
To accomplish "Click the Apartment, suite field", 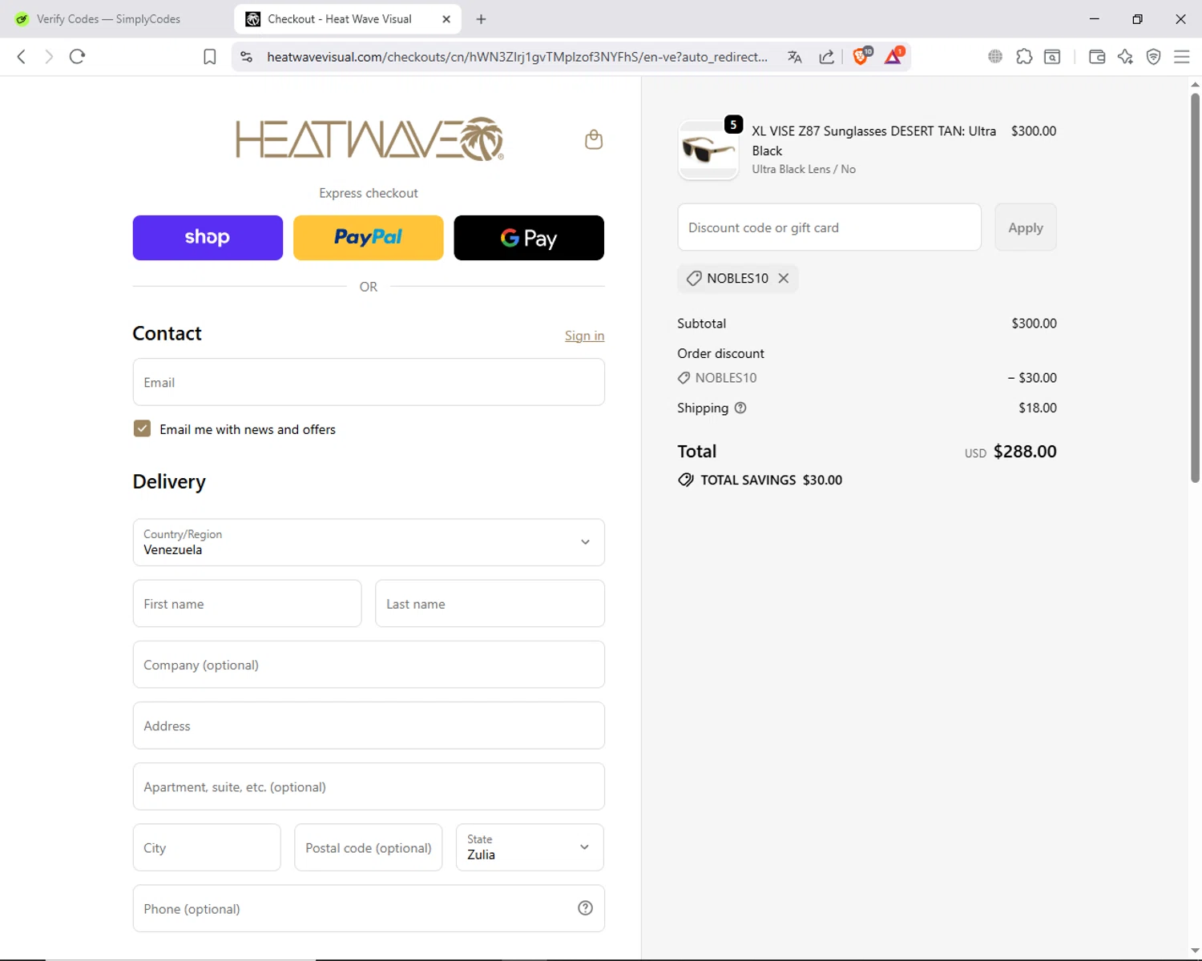I will 369,786.
